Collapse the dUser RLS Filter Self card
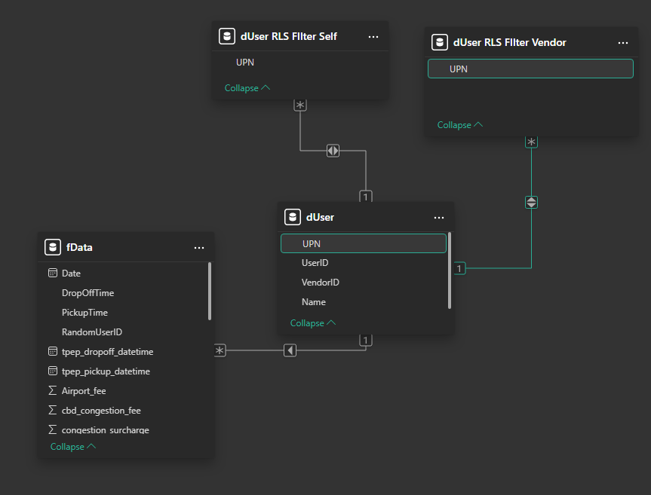The image size is (651, 495). [x=247, y=88]
